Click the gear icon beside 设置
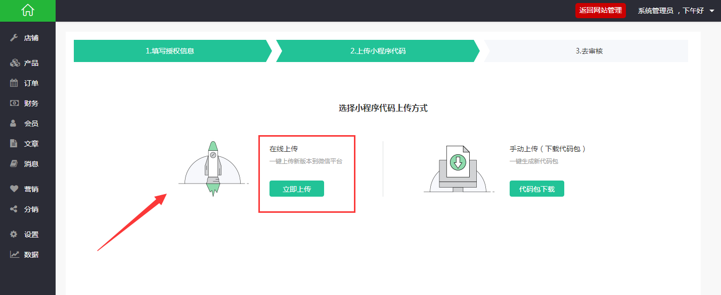The width and height of the screenshot is (721, 295). click(x=14, y=234)
